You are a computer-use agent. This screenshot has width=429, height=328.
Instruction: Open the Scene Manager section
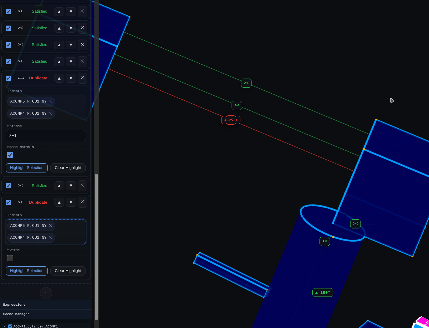[16, 314]
